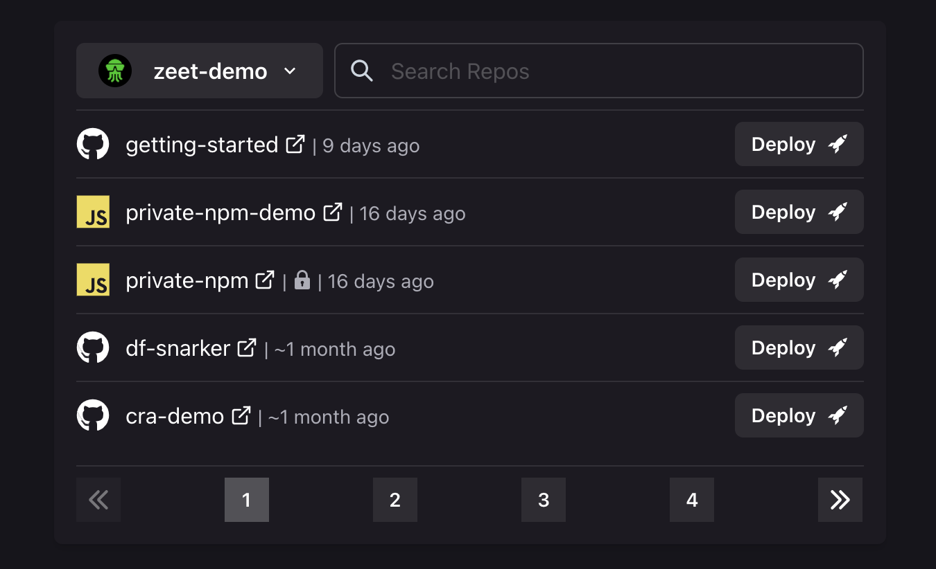The height and width of the screenshot is (569, 936).
Task: Open external link icon beside df-snarker
Action: [x=247, y=347]
